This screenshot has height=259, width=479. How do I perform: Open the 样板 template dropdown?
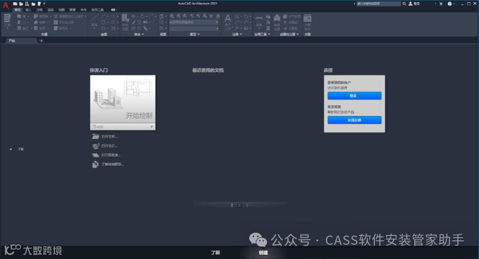123,126
